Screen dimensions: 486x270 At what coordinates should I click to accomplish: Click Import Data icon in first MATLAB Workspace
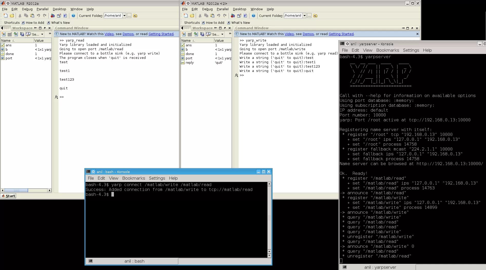pos(16,34)
